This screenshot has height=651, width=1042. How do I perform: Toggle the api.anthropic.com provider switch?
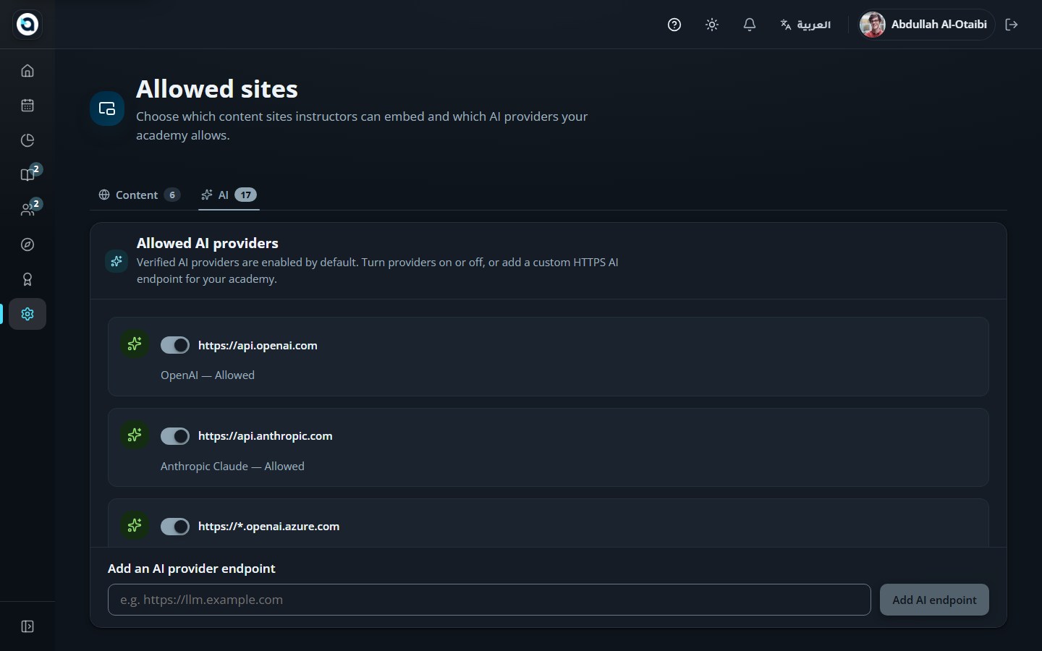[x=175, y=436]
